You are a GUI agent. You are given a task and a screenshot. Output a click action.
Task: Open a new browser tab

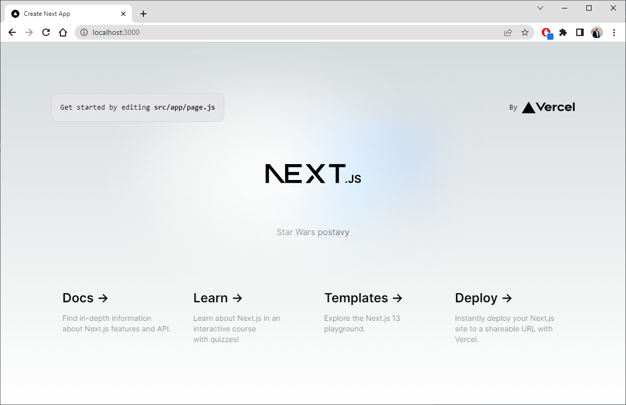pos(143,14)
